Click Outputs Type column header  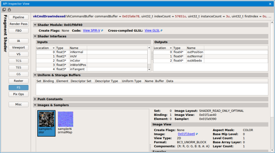coord(180,48)
